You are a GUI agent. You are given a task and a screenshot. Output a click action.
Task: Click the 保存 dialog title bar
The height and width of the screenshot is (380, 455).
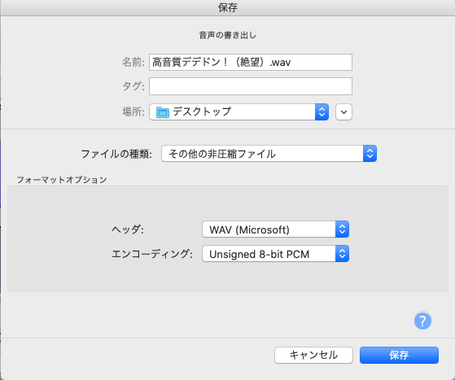228,7
